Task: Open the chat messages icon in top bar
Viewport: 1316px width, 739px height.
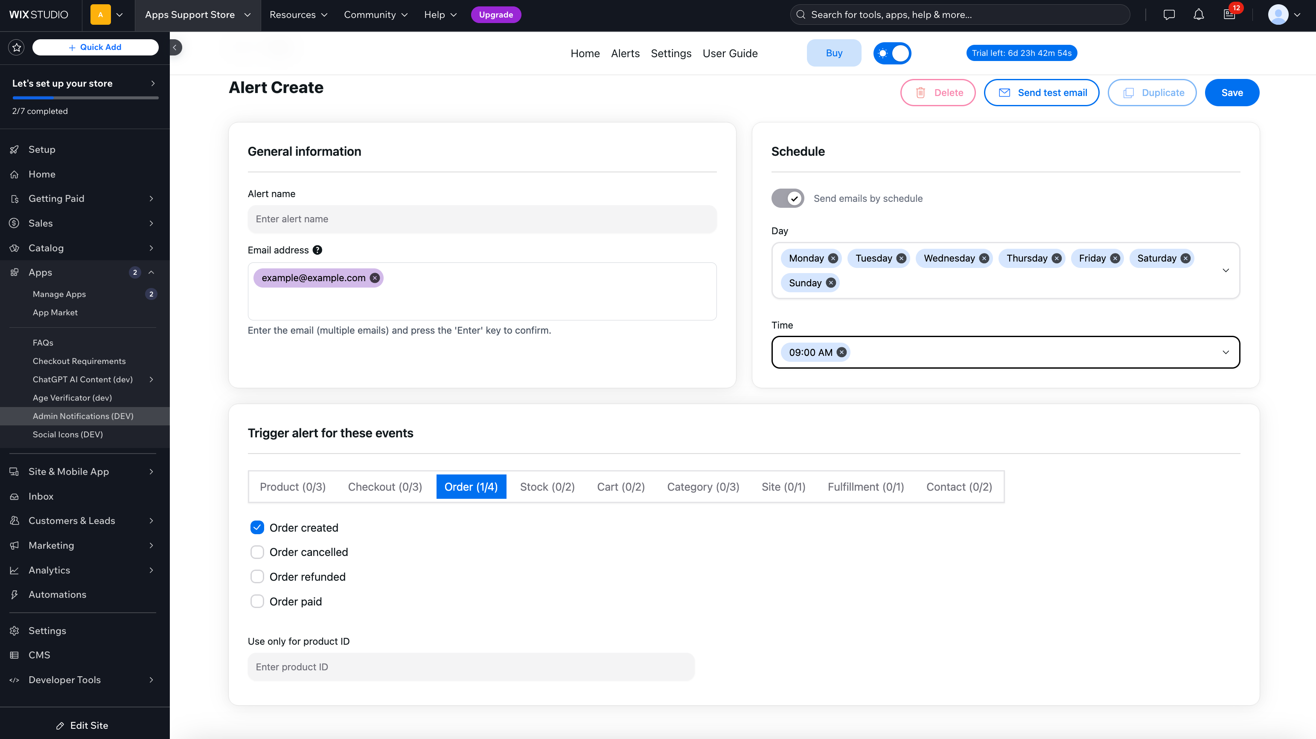Action: pyautogui.click(x=1169, y=15)
